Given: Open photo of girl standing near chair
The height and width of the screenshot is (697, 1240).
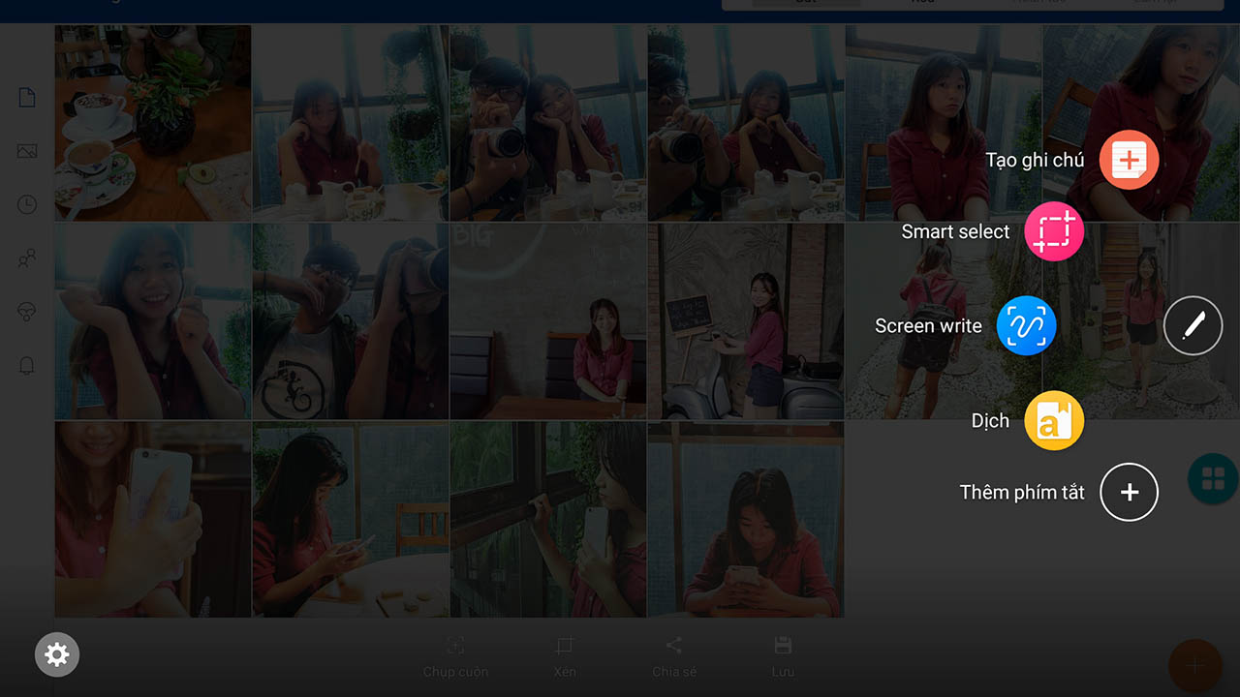Looking at the screenshot, I should [x=944, y=123].
